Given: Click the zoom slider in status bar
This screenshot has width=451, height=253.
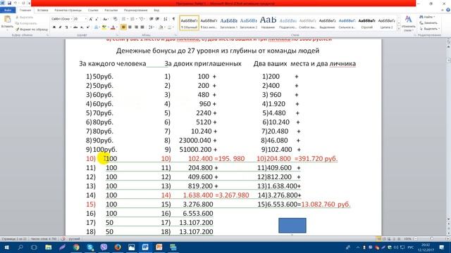Looking at the screenshot, I should pyautogui.click(x=431, y=239).
